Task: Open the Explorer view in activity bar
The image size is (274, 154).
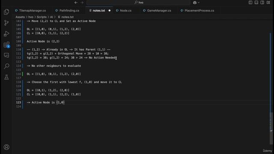Action: coord(6,12)
